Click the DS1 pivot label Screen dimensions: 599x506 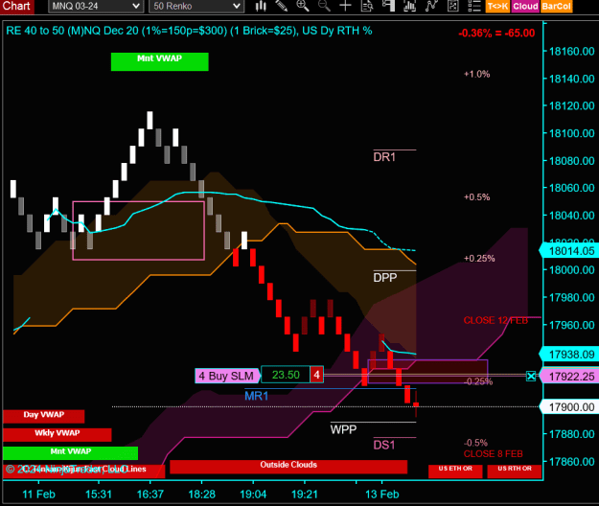click(384, 445)
